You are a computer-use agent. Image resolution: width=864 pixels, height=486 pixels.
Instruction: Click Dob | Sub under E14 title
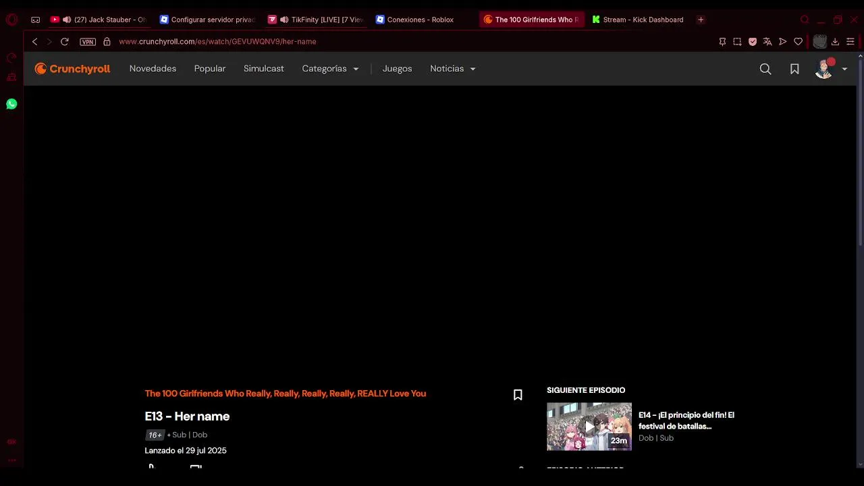[656, 438]
